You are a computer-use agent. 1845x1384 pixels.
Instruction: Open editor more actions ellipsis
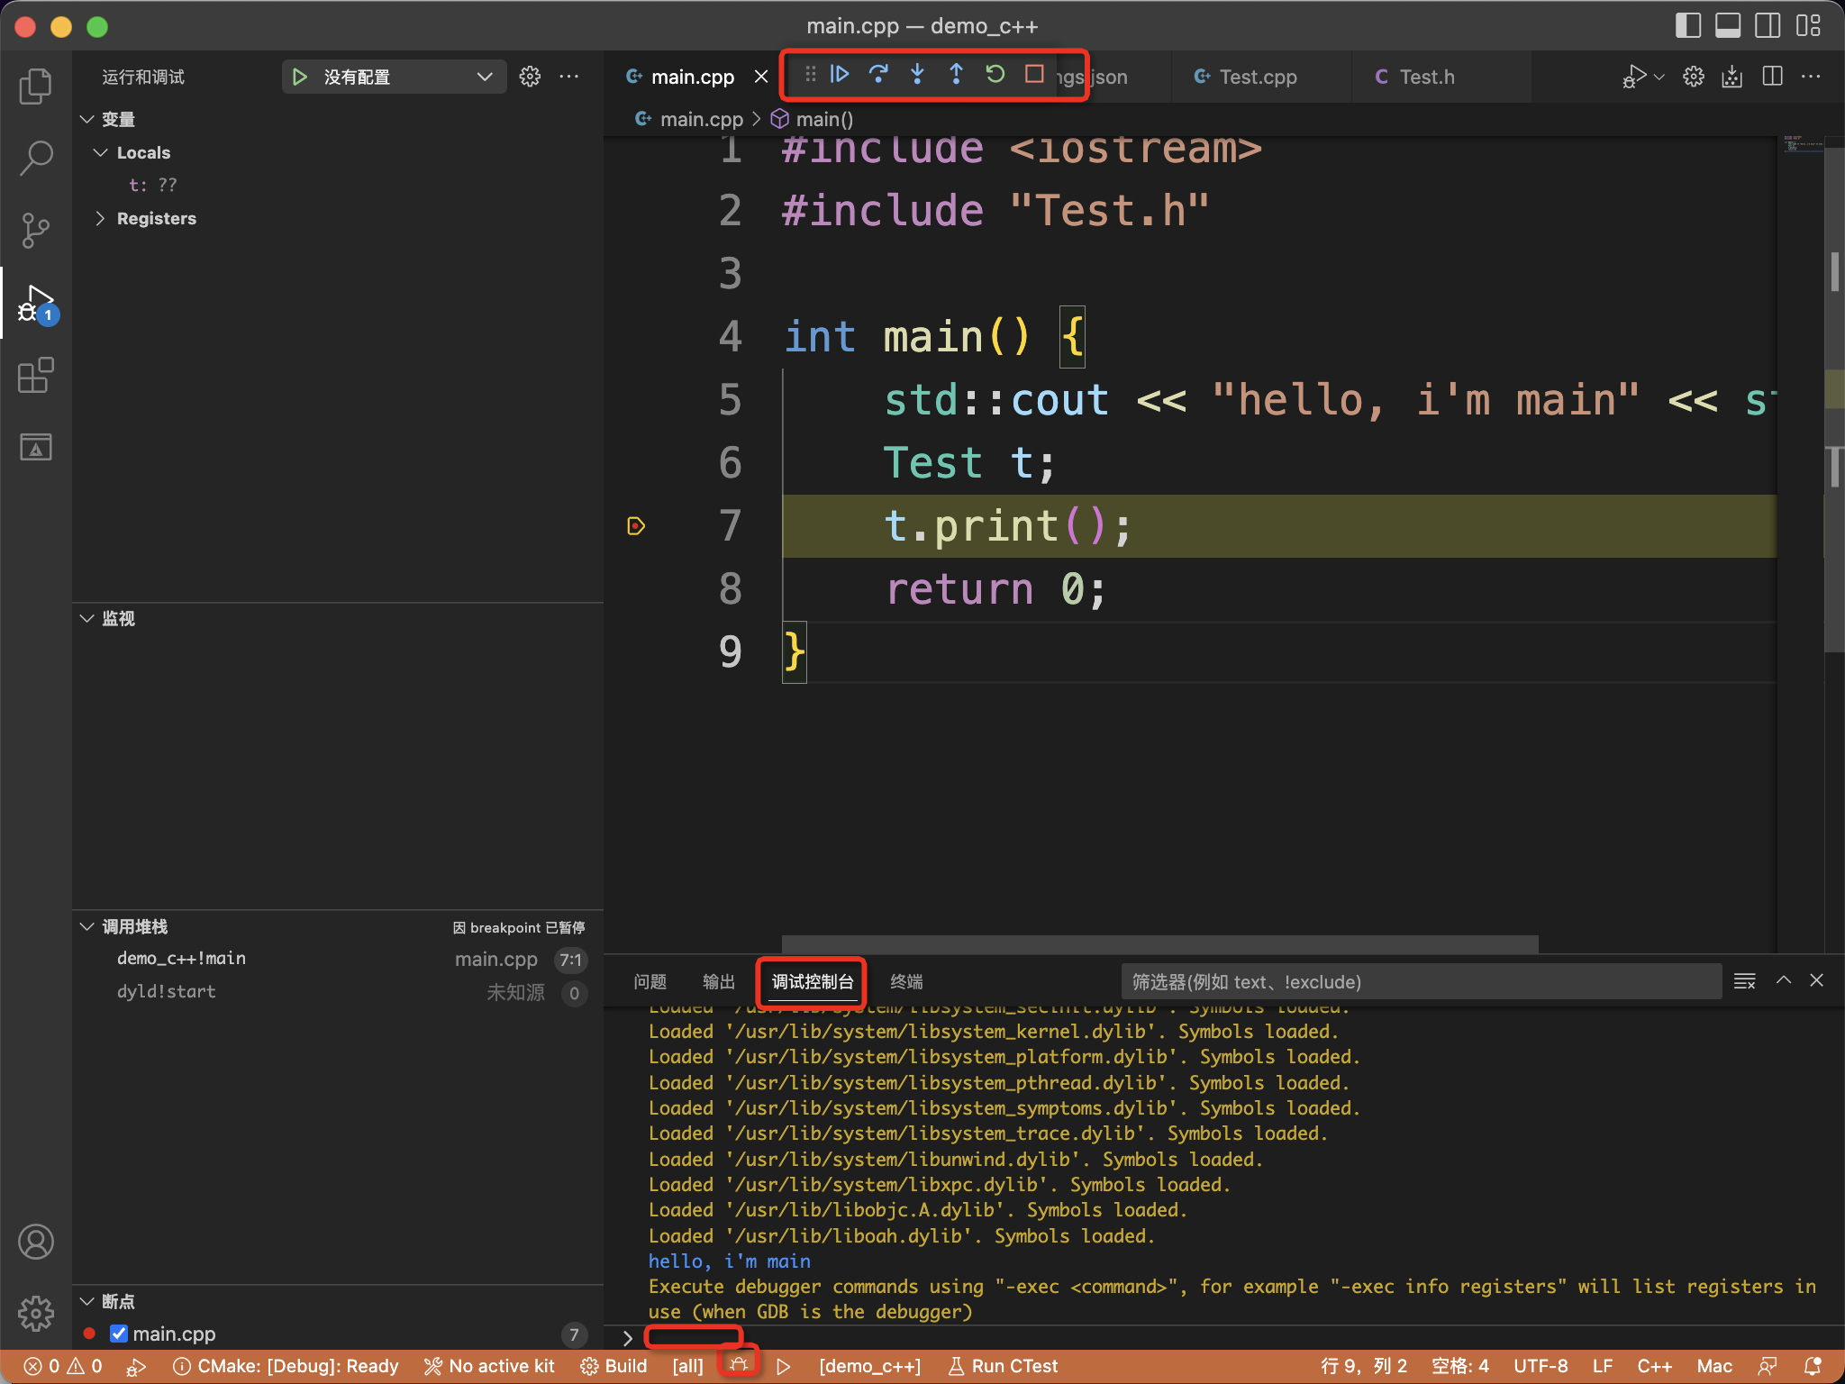[x=1811, y=77]
